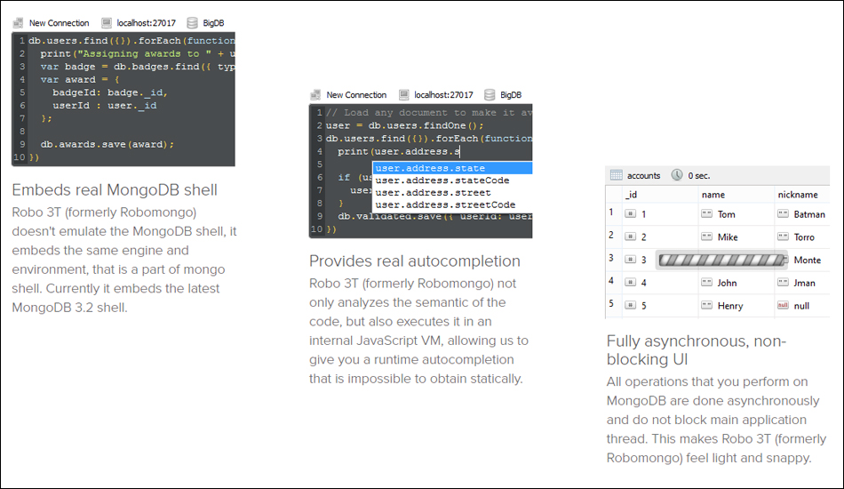This screenshot has height=489, width=844.
Task: Select user.address.state autocomplete suggestion
Action: click(x=453, y=168)
